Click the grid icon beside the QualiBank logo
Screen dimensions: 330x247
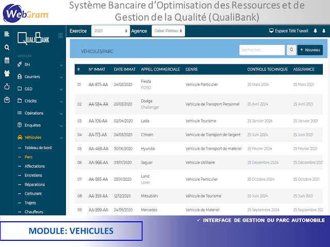coord(60,36)
